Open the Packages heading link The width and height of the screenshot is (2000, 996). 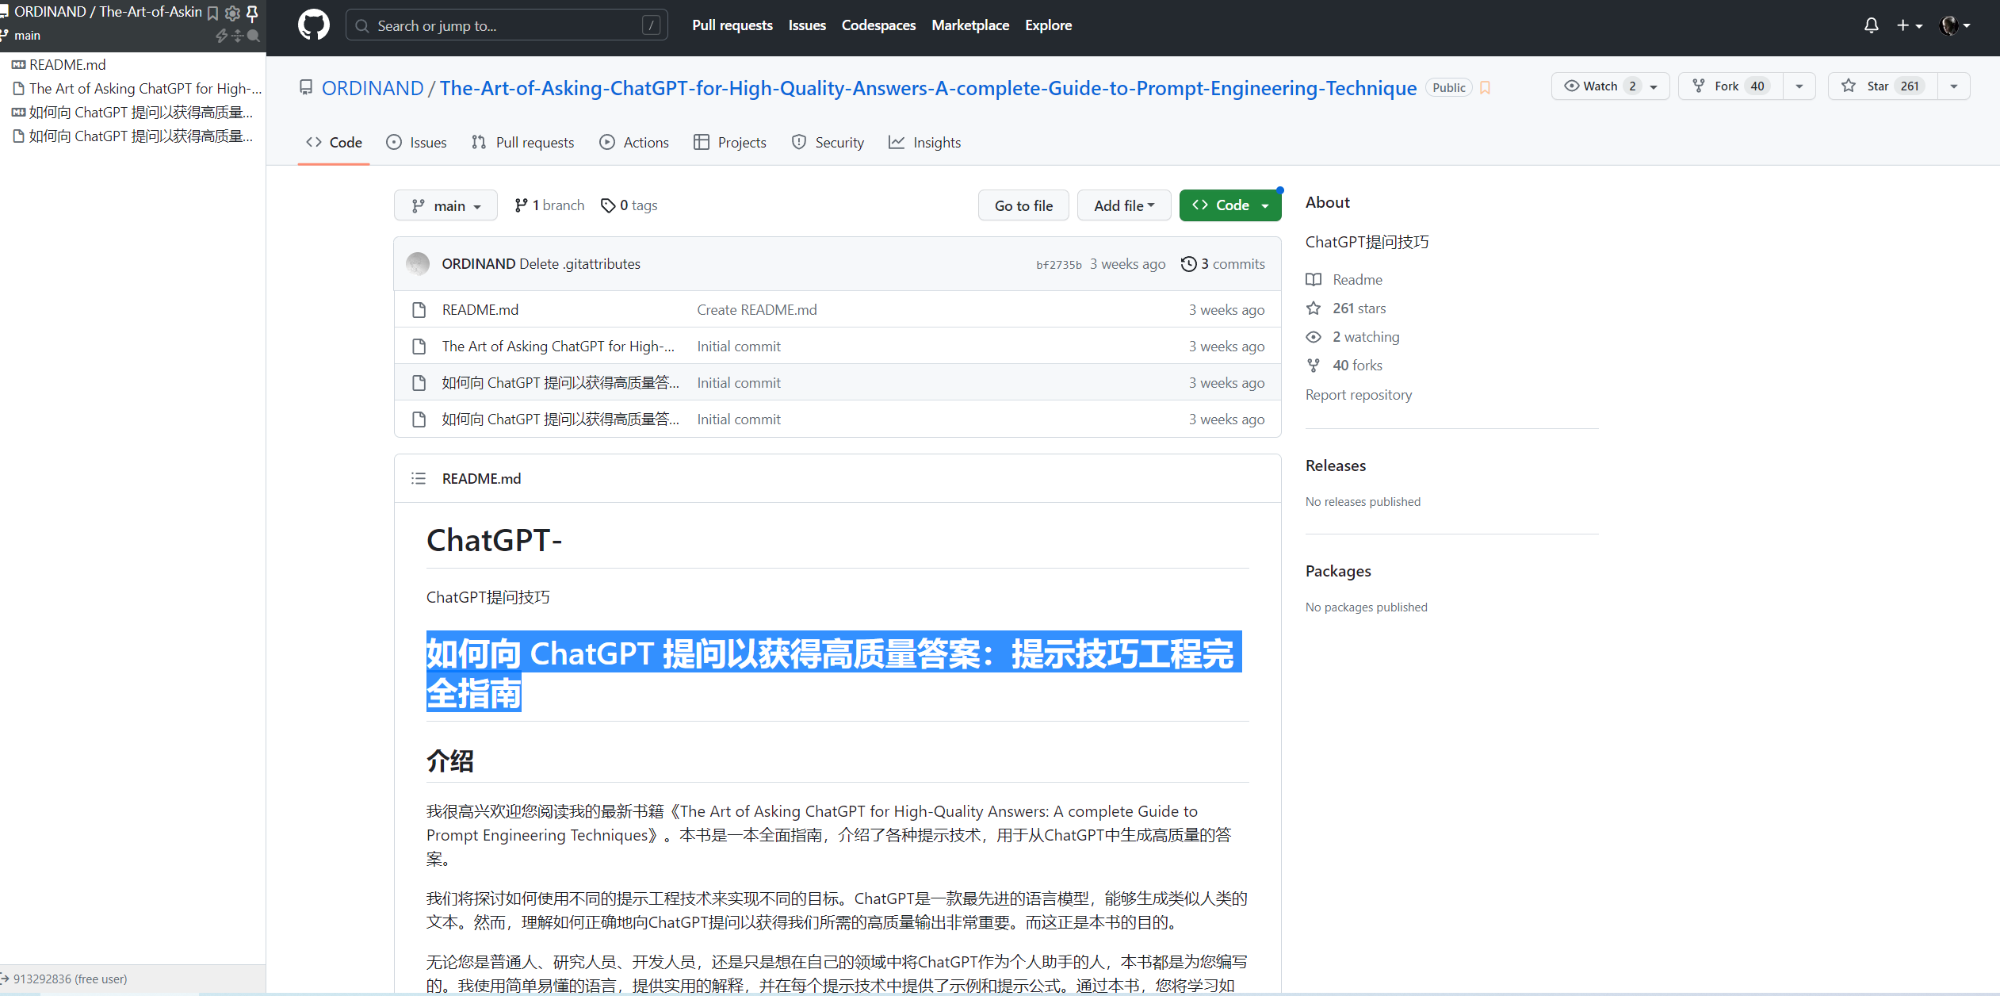1338,572
